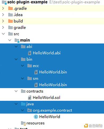Select the contracts folder label

(35, 91)
